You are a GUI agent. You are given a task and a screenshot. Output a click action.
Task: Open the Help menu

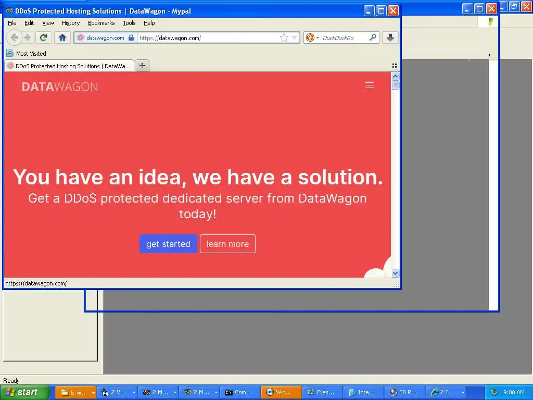coord(149,23)
